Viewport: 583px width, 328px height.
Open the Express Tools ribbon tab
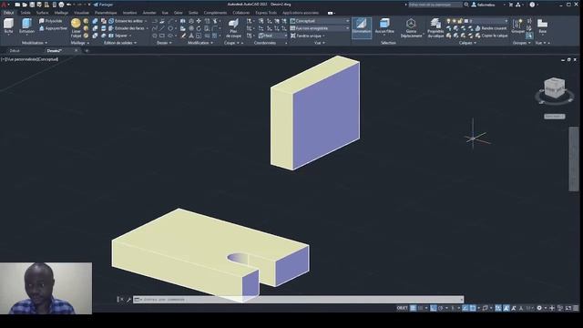266,13
